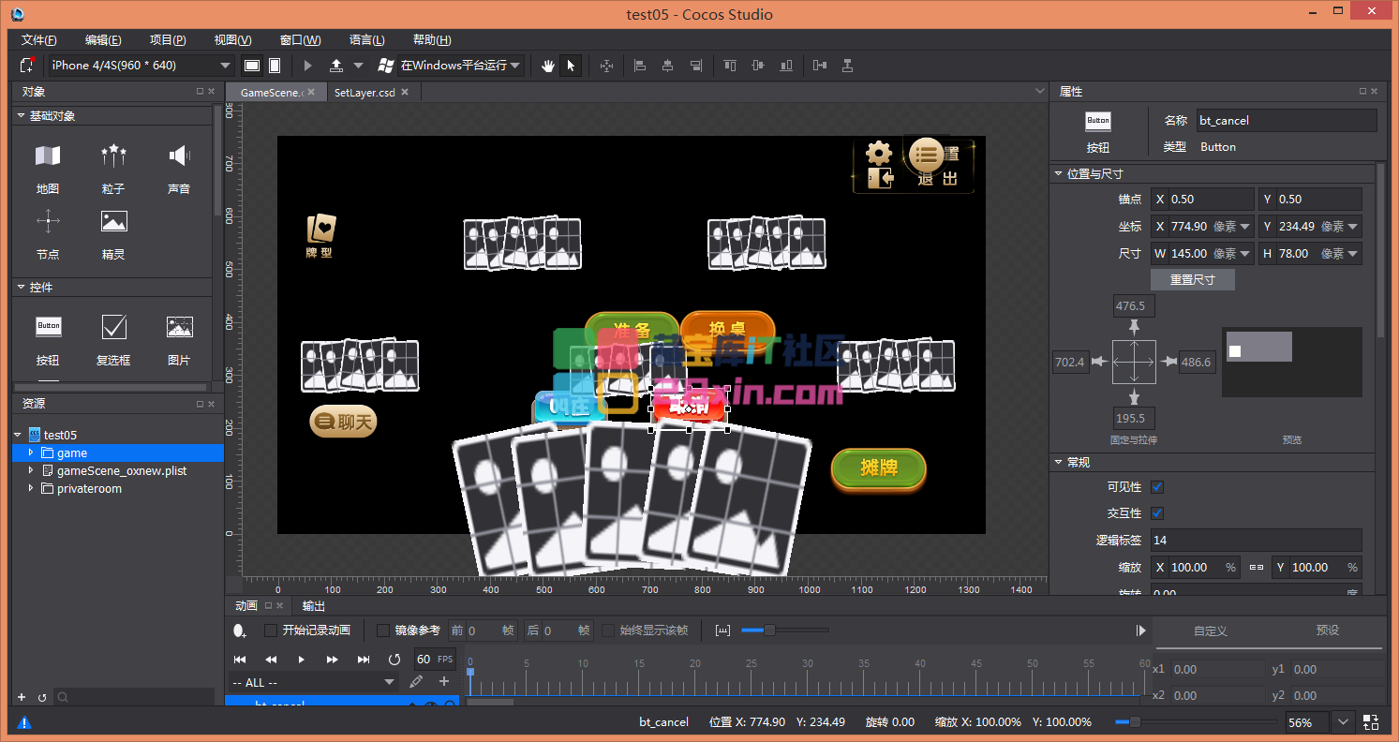The width and height of the screenshot is (1399, 742).
Task: Switch to portrait orientation icon
Action: (x=275, y=66)
